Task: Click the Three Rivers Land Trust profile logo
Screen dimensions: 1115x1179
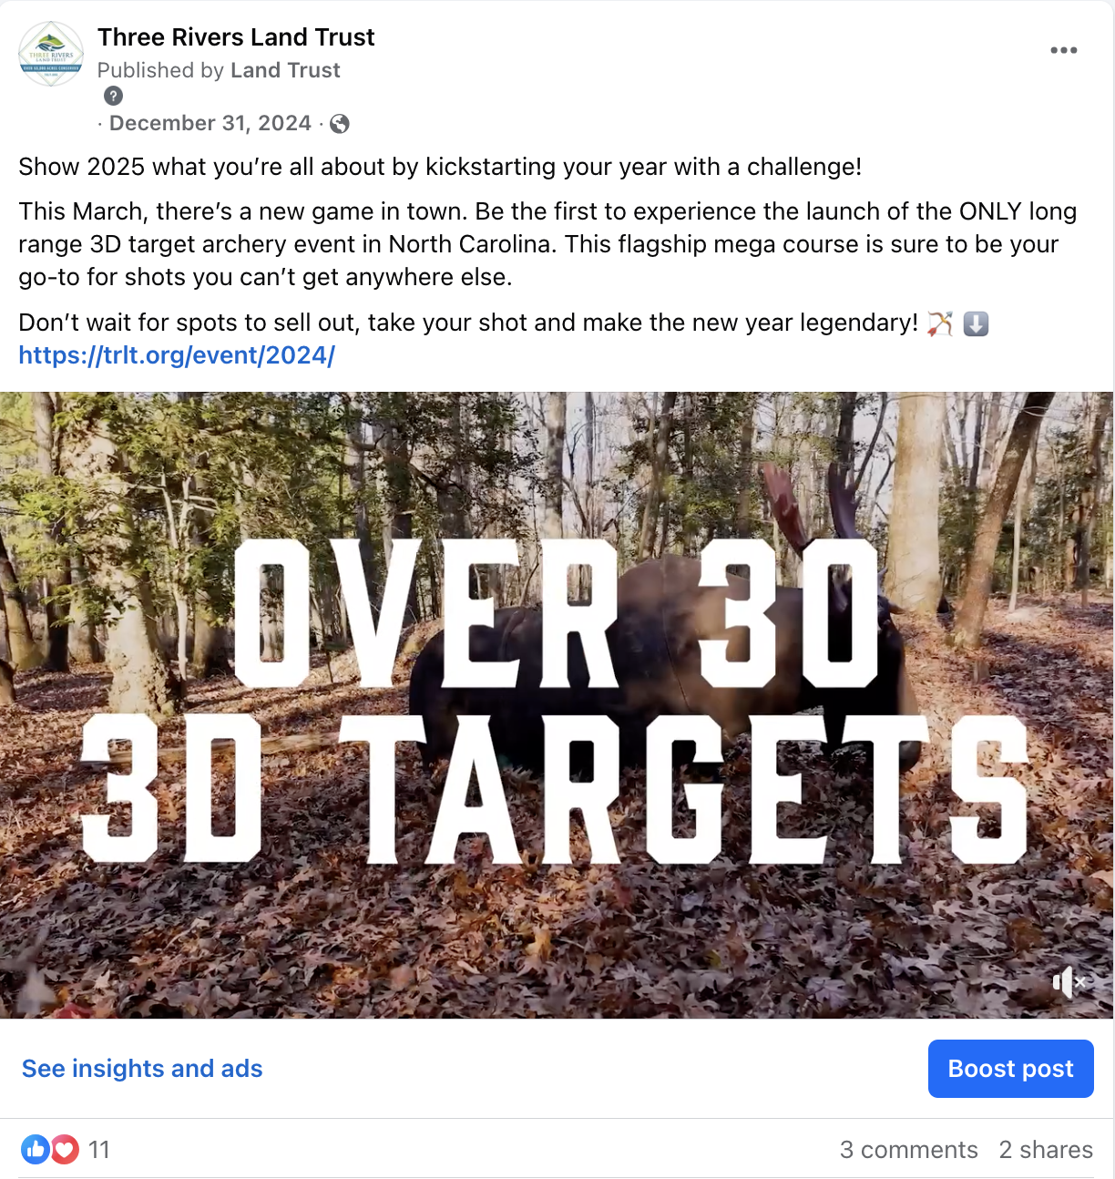Action: (x=51, y=54)
